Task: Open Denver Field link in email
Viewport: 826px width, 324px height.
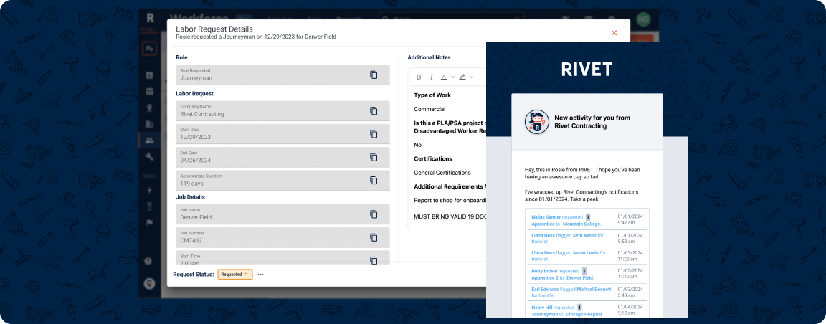Action: coord(580,277)
